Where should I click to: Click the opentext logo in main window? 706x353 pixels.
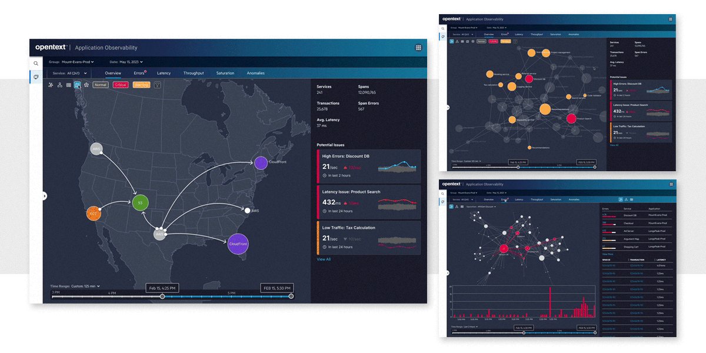[52, 48]
